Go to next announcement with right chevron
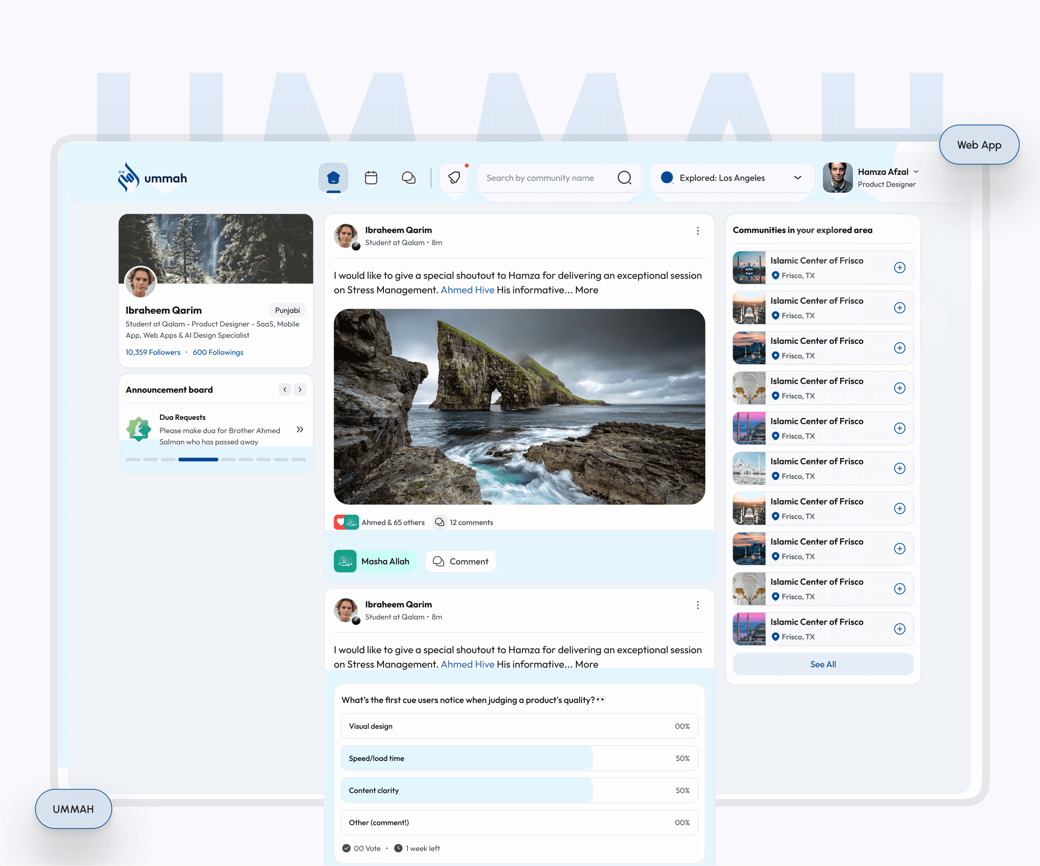The width and height of the screenshot is (1040, 866). [300, 390]
